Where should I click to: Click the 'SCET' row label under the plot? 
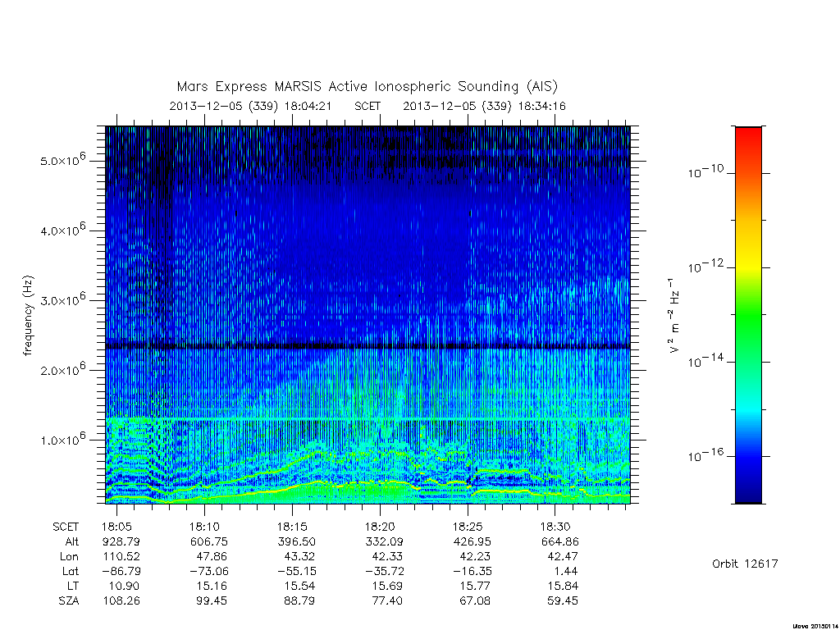pyautogui.click(x=66, y=527)
